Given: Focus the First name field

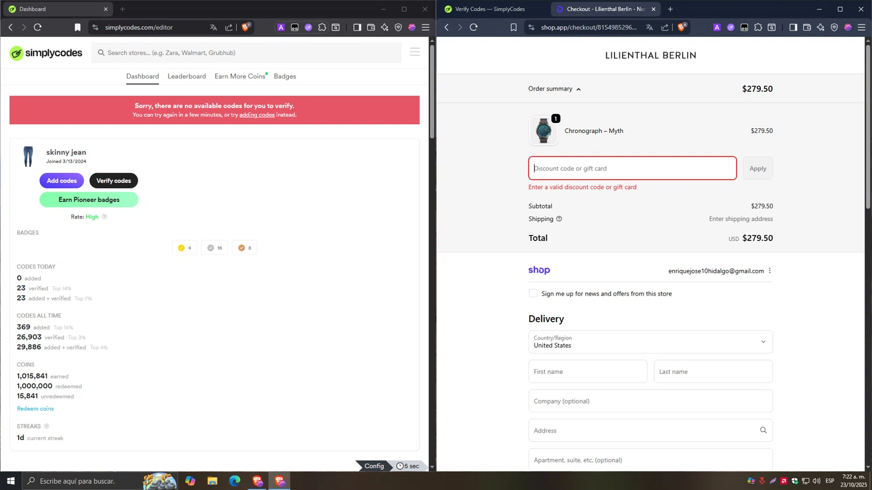Looking at the screenshot, I should coord(588,372).
